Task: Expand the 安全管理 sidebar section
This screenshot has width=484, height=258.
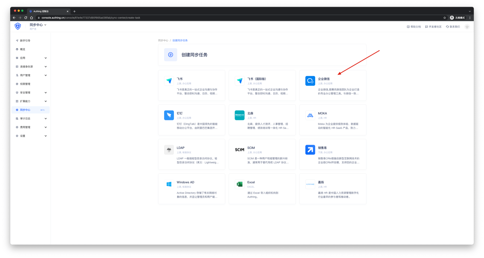Action: coord(31,93)
